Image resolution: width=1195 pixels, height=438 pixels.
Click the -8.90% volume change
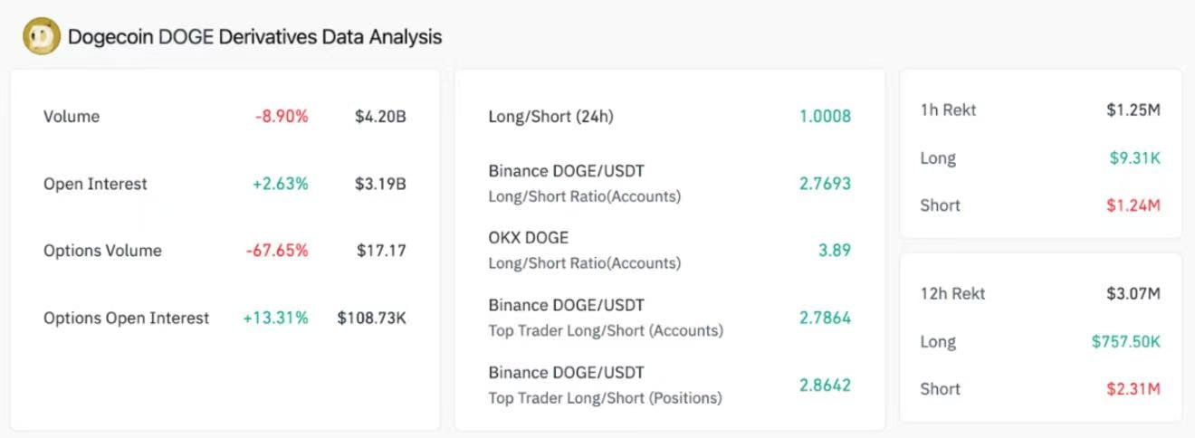coord(282,117)
